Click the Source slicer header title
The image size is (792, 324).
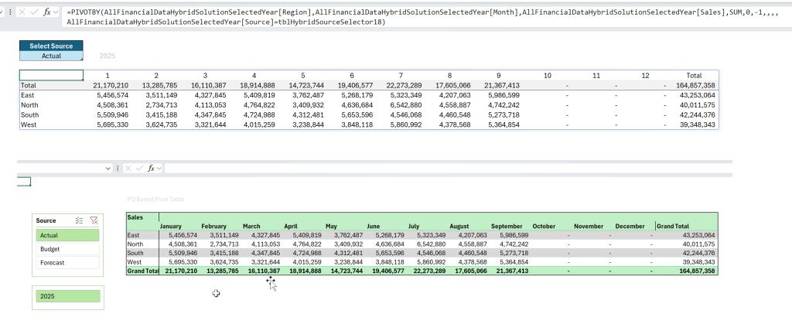(46, 220)
